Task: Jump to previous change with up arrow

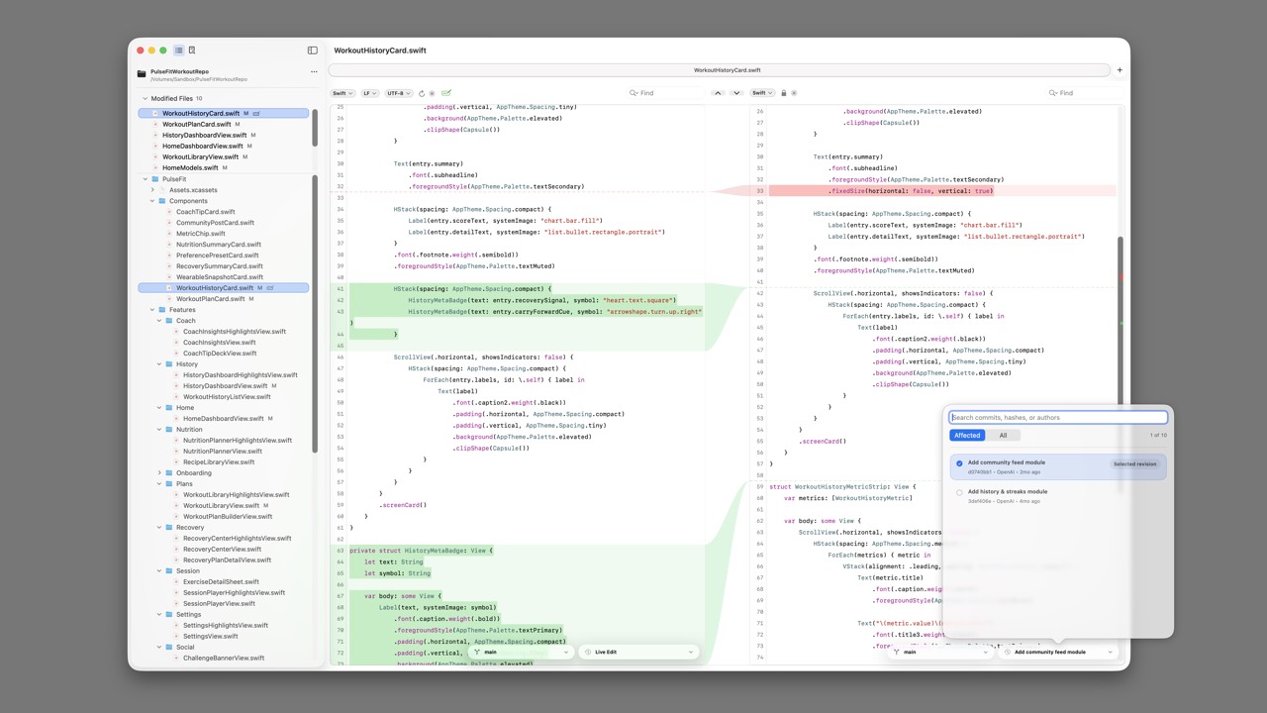Action: 719,93
